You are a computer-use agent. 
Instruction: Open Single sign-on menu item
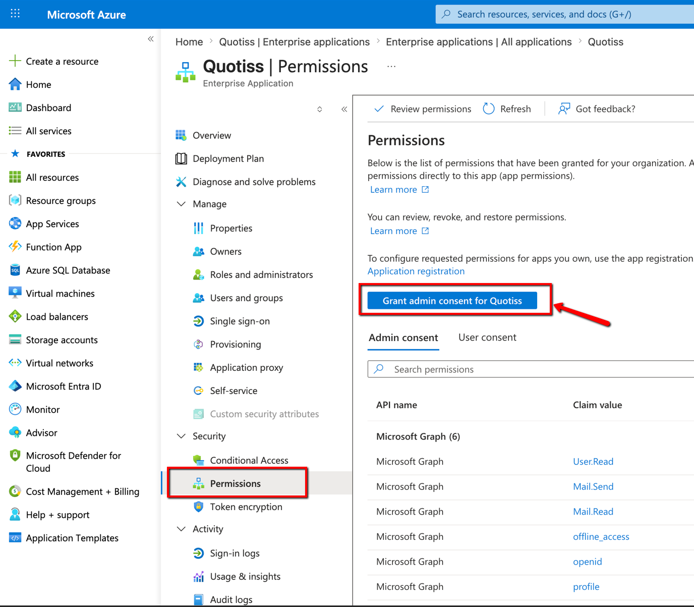[240, 321]
